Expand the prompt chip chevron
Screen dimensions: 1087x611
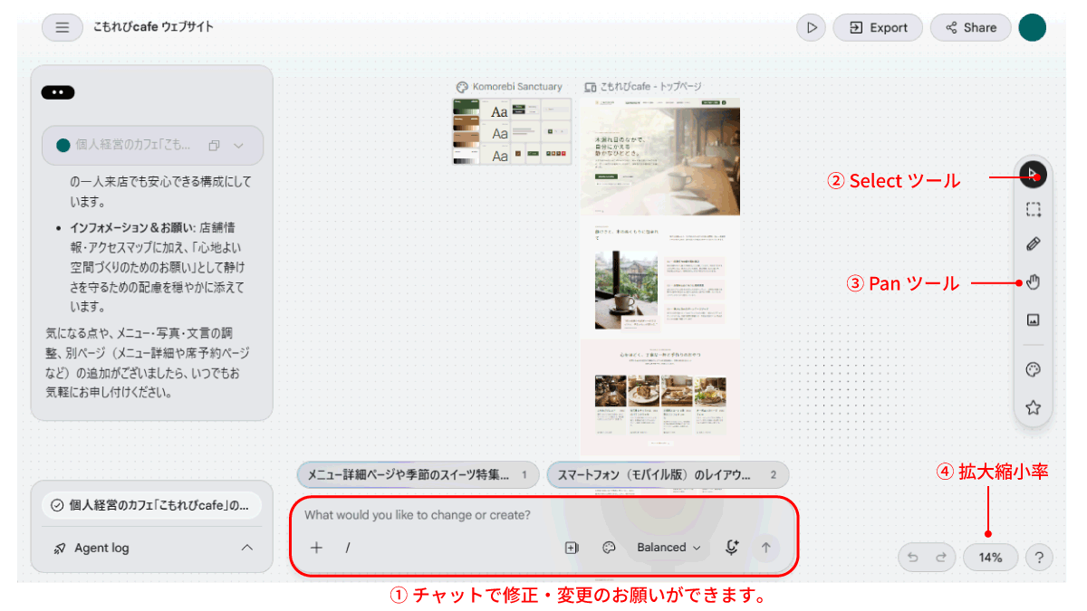[239, 145]
